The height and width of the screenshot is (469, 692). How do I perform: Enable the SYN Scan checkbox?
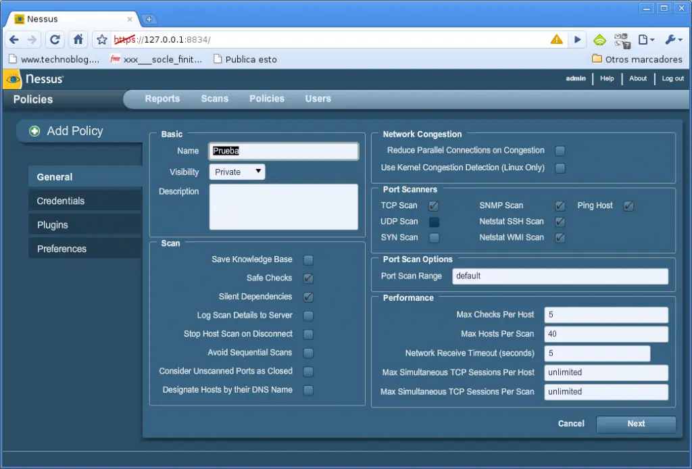pos(435,239)
